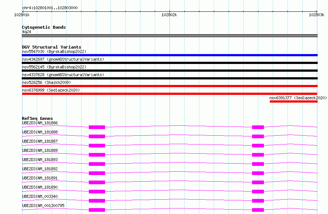Select the black nsv4342697 variant bar
The image size is (328, 214).
[x=170, y=63]
